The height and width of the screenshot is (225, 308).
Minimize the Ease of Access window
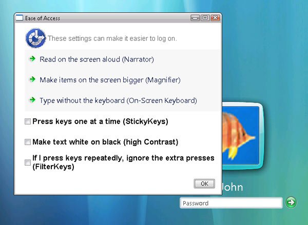195,18
